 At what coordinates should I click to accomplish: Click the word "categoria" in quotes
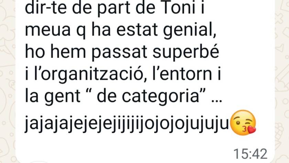pos(160,96)
